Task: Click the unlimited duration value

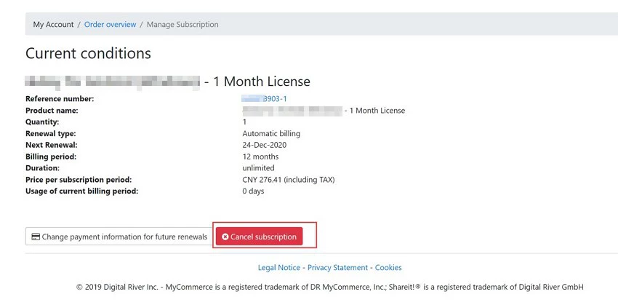Action: click(258, 168)
